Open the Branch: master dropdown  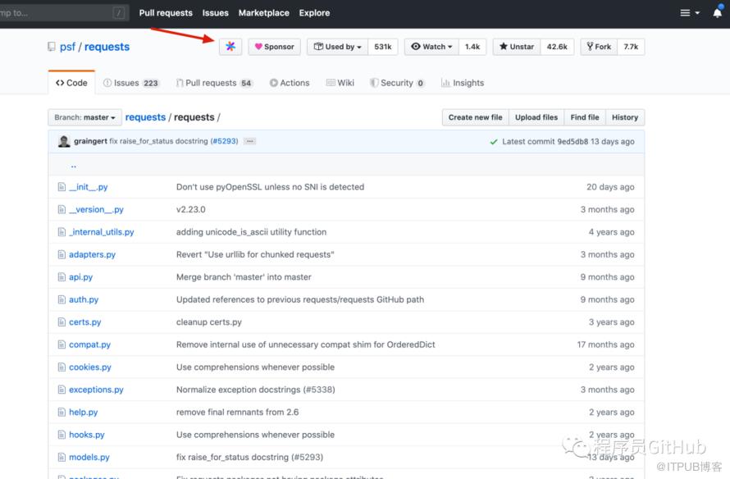pos(84,117)
